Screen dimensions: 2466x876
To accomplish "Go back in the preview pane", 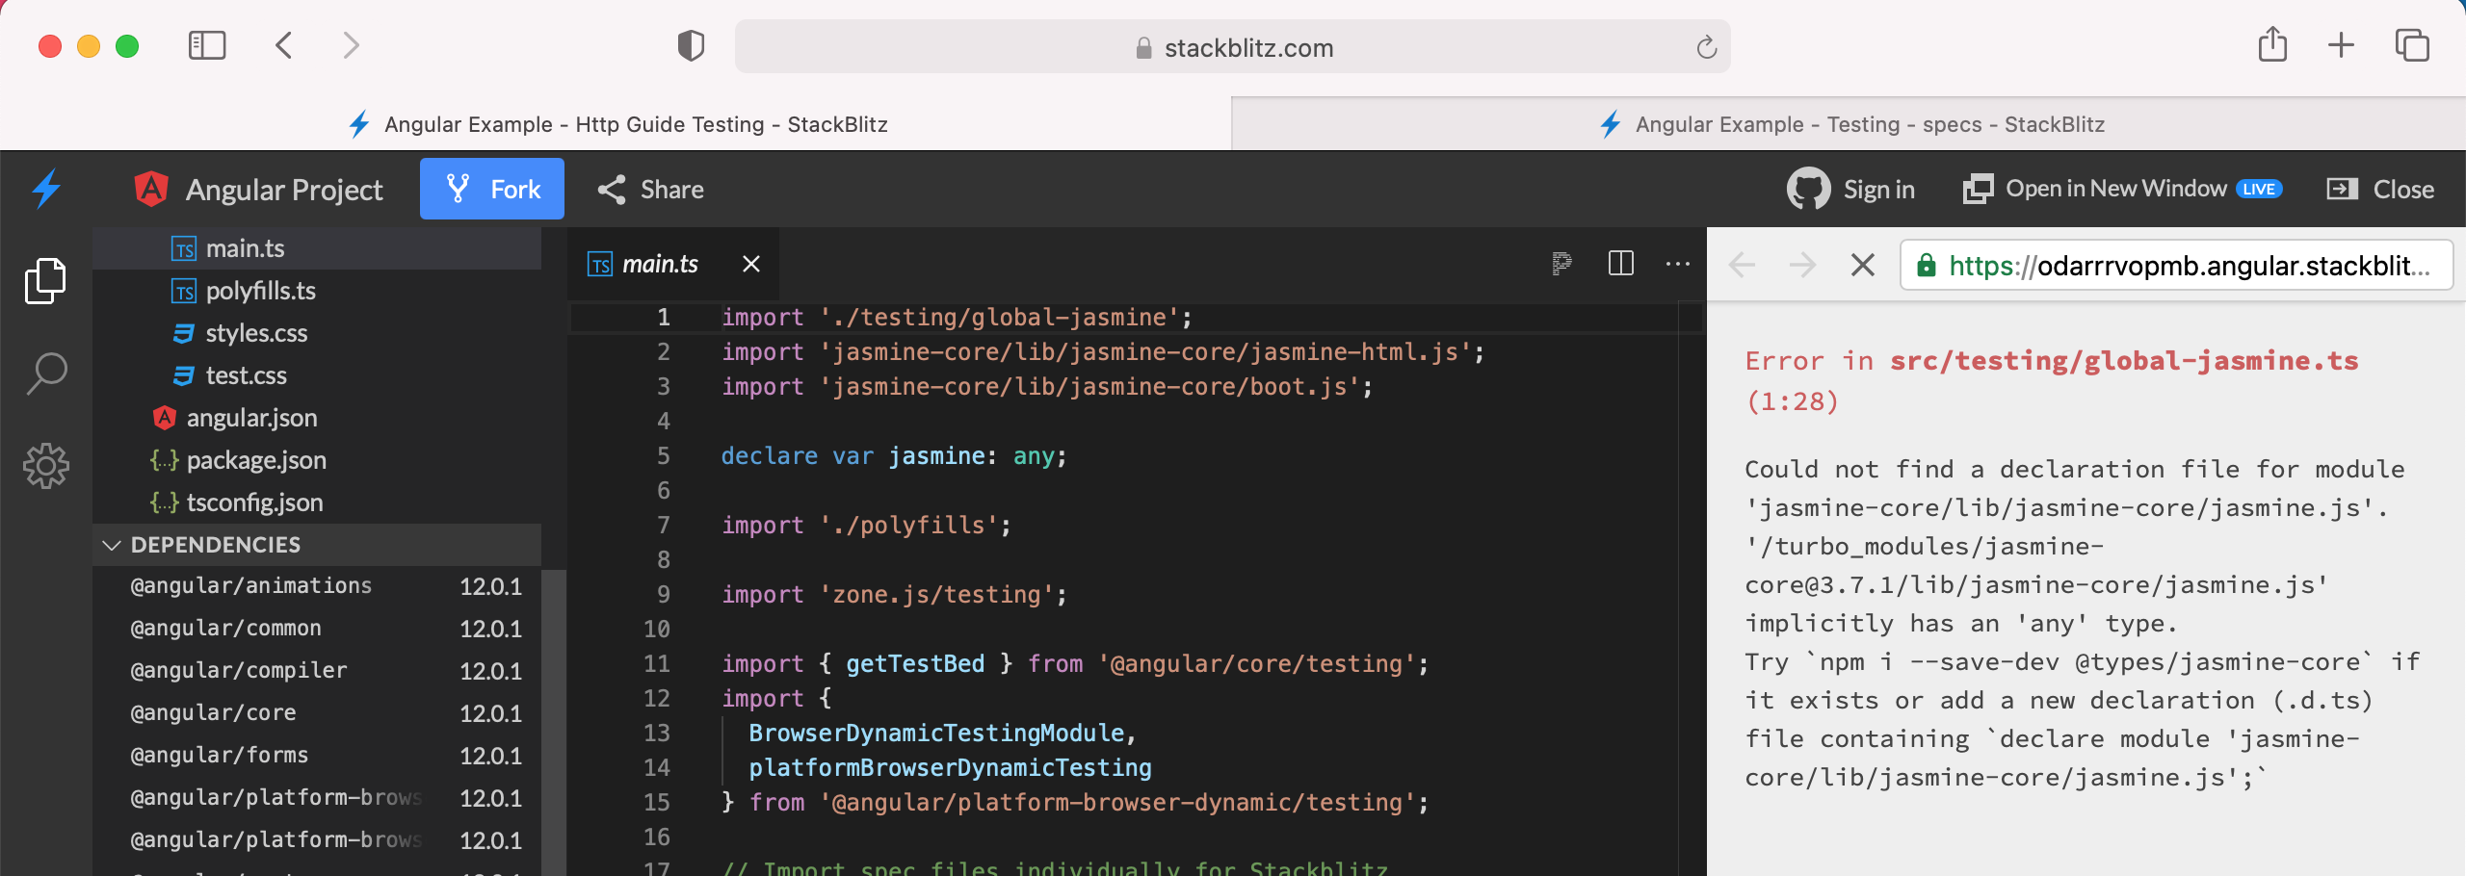I will tap(1743, 265).
